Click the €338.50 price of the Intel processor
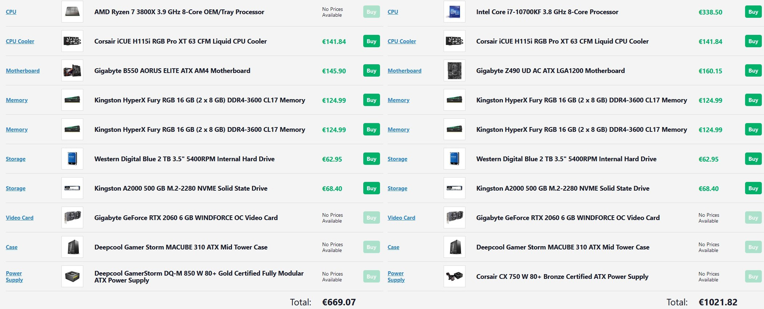Image resolution: width=764 pixels, height=309 pixels. pyautogui.click(x=711, y=12)
